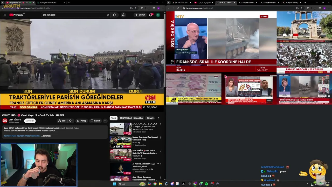Click the 'Pamuk ihracatı' stream tile

pyautogui.click(x=304, y=58)
